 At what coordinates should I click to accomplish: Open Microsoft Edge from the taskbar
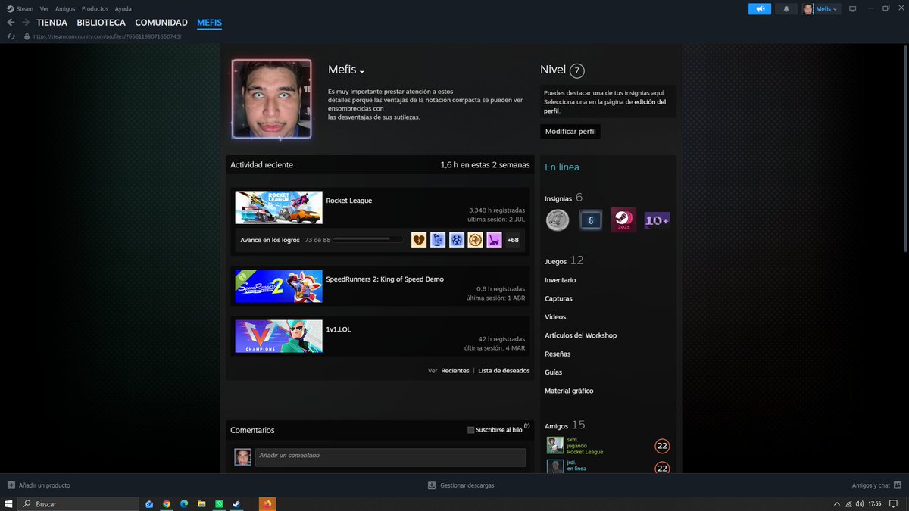coord(184,503)
